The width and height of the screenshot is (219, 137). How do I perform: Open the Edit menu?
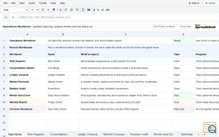click(x=13, y=3)
